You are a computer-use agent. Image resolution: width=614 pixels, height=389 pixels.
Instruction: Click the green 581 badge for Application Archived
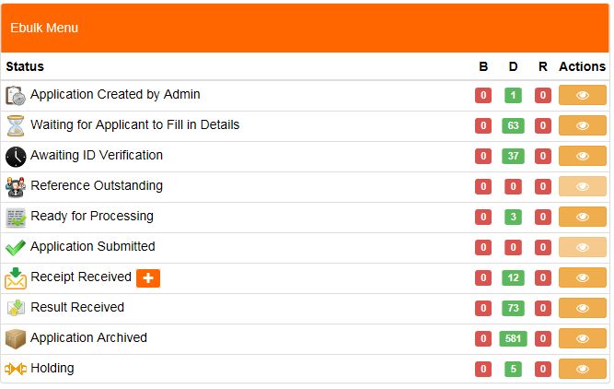point(513,338)
